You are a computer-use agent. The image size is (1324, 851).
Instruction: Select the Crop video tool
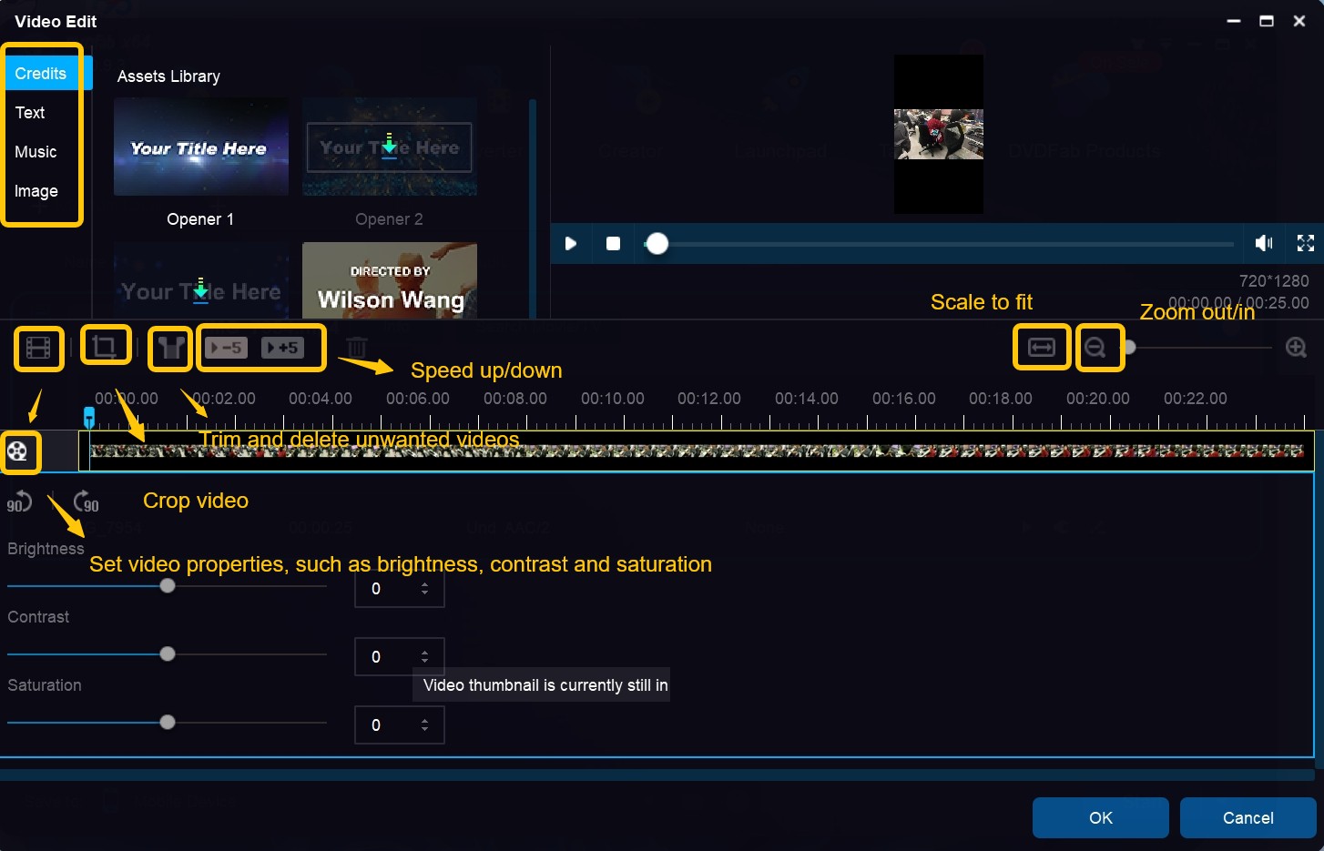click(105, 347)
